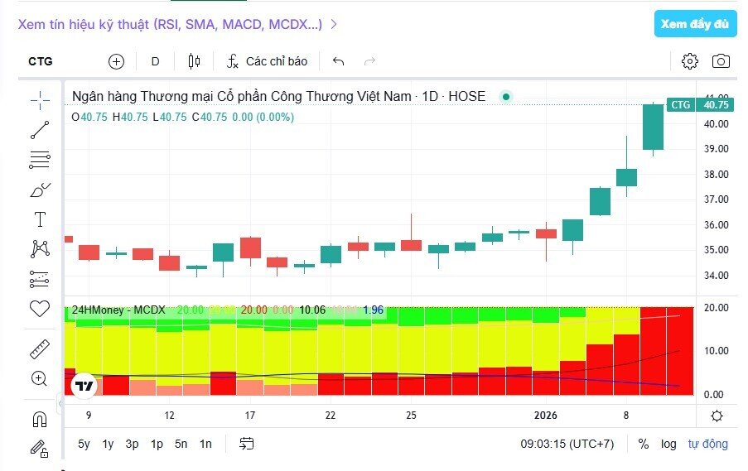Click the Xem đầy đủ button
748x471 pixels.
[x=694, y=24]
